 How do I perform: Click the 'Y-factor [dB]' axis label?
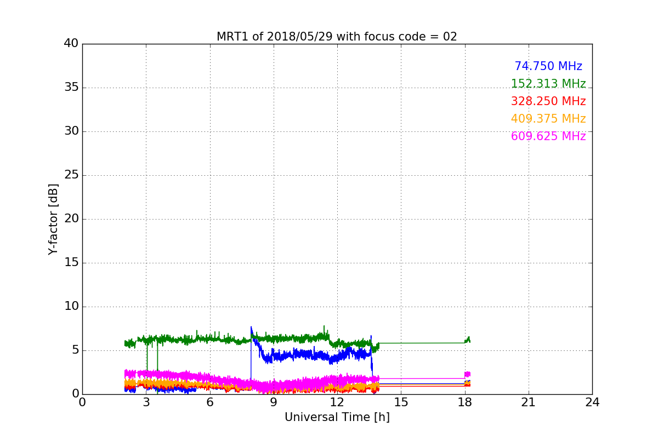(x=53, y=219)
